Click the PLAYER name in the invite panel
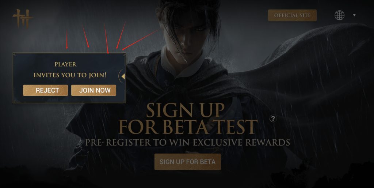 pyautogui.click(x=66, y=64)
